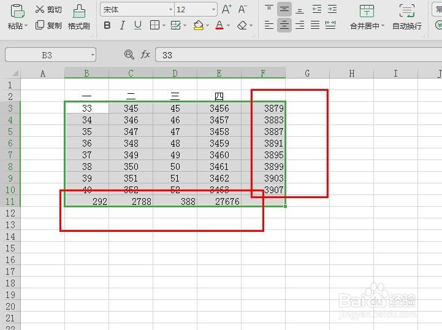Align text to bottom

(300, 10)
